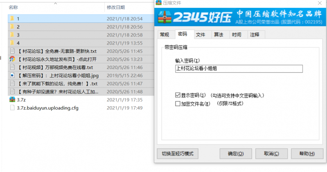Click the Chrome icon of 村花论坛永久地址发布页 shortcut
The height and width of the screenshot is (172, 327).
[12, 59]
